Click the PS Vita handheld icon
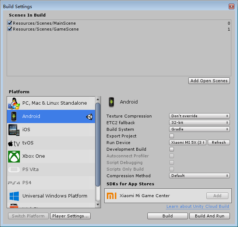The width and height of the screenshot is (238, 227). tap(14, 170)
